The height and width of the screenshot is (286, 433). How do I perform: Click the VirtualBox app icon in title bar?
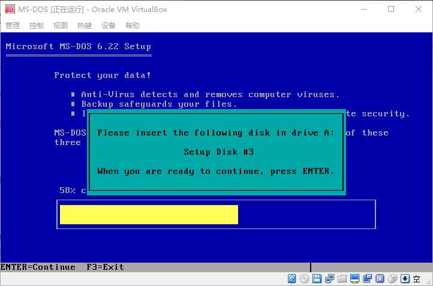10,9
